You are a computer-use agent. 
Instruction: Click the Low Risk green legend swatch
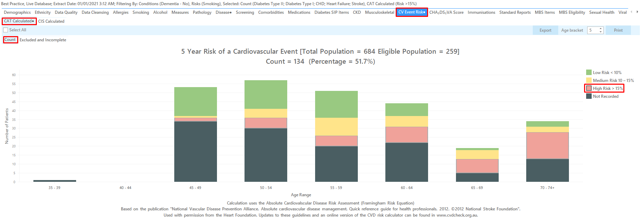pyautogui.click(x=589, y=72)
